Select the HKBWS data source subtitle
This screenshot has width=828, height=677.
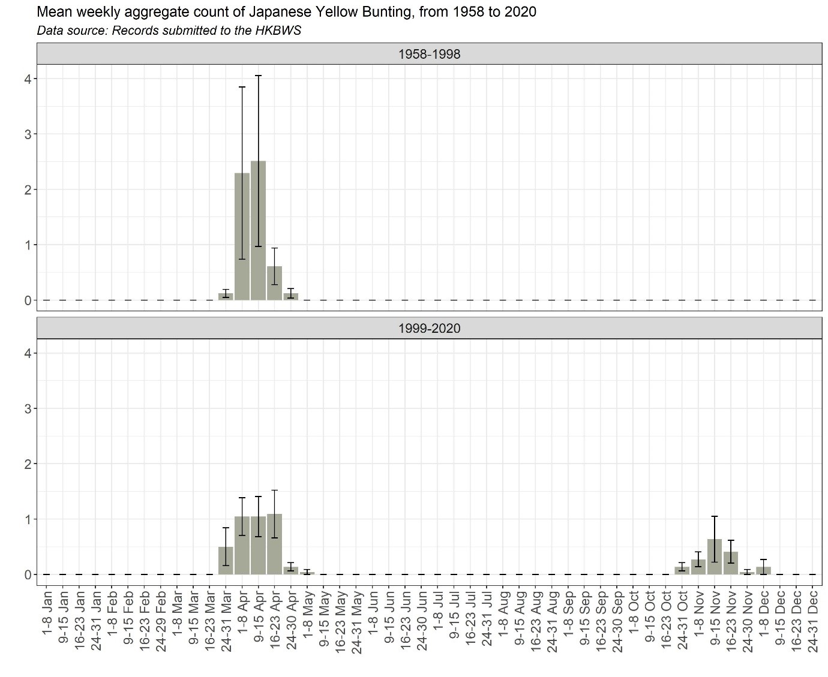pyautogui.click(x=169, y=31)
